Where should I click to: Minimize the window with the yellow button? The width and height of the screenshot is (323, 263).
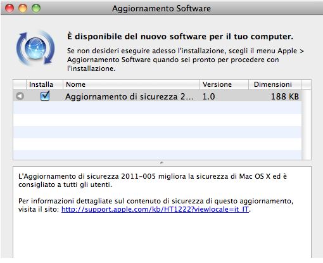tap(23, 8)
